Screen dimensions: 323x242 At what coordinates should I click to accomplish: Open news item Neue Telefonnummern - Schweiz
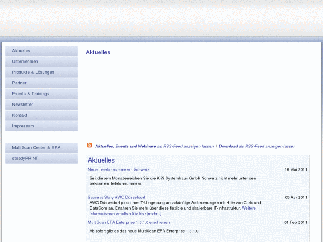coord(119,170)
